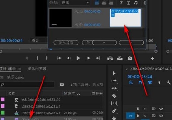Click find-in-bin folder search icon

(62, 84)
